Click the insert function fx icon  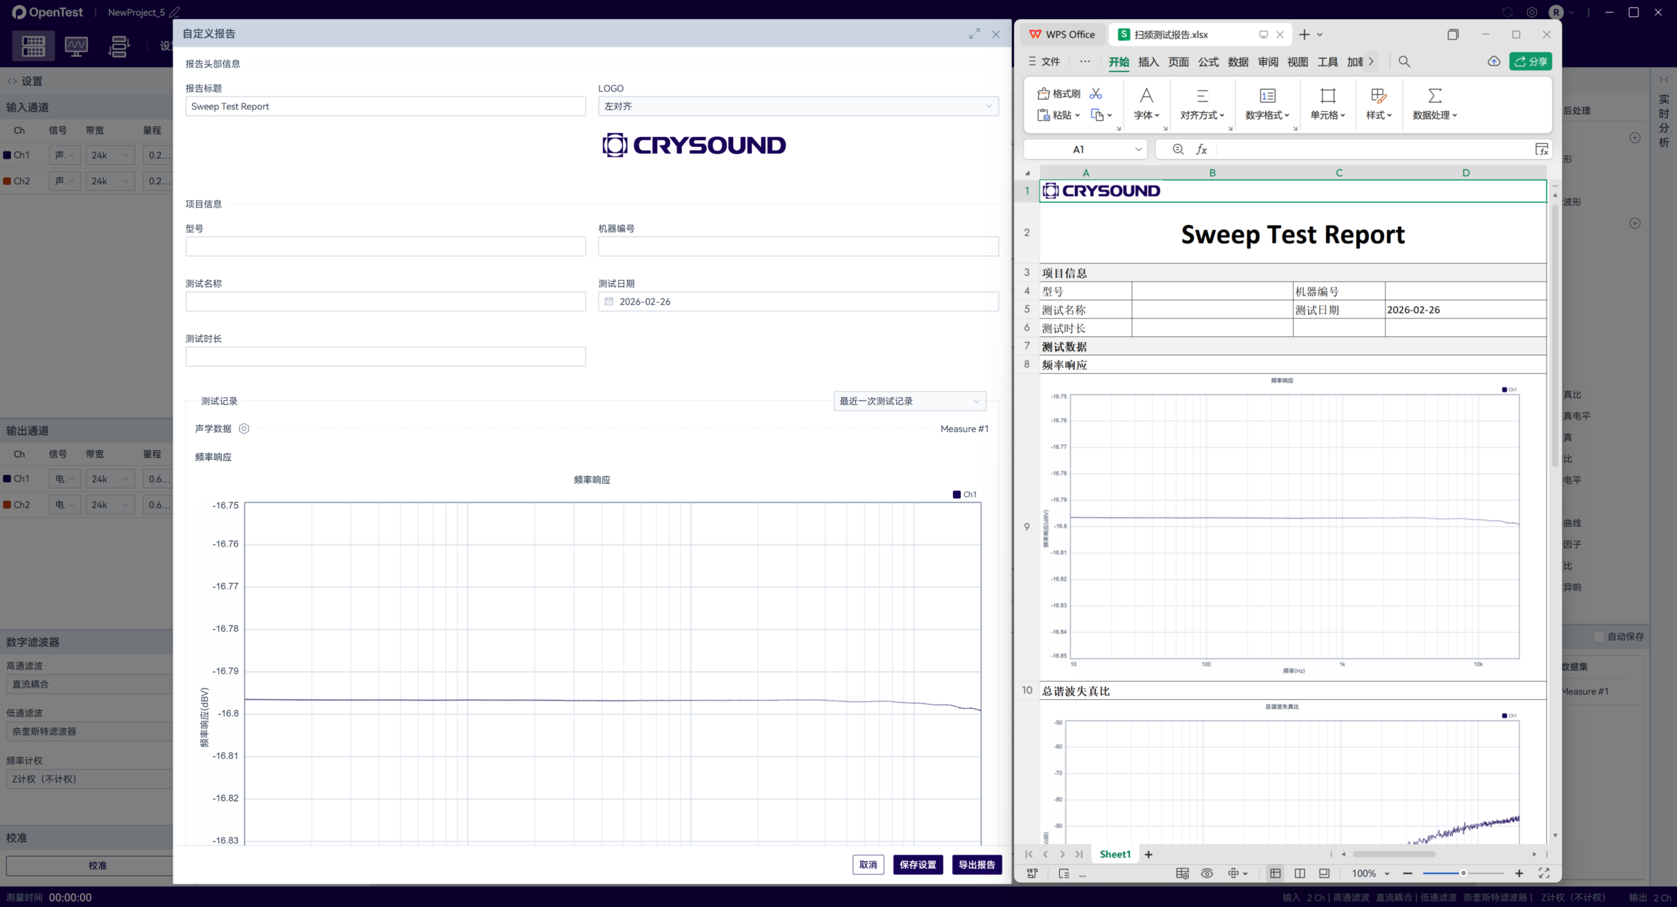(x=1201, y=149)
